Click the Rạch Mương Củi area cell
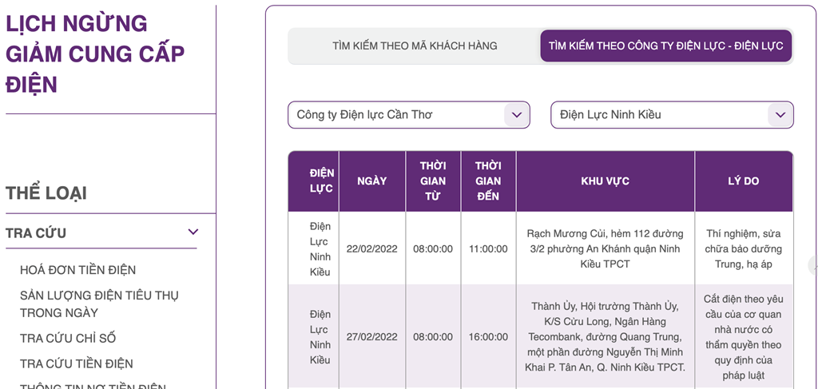The height and width of the screenshot is (389, 818). (x=605, y=248)
